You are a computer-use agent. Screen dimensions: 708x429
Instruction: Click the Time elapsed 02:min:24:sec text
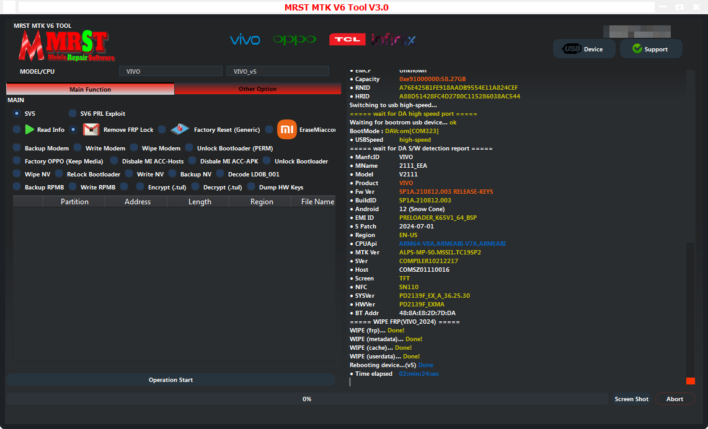419,374
